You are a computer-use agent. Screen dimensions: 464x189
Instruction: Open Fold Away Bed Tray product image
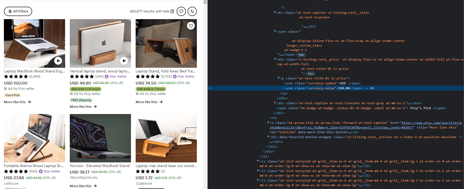pos(166,43)
